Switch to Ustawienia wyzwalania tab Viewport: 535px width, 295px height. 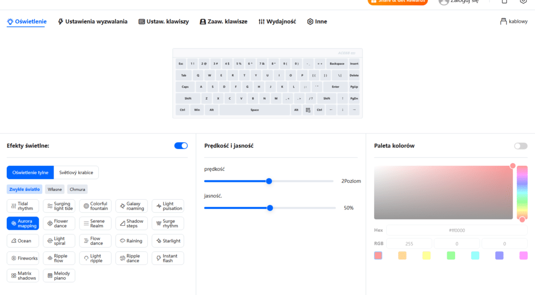(x=92, y=21)
